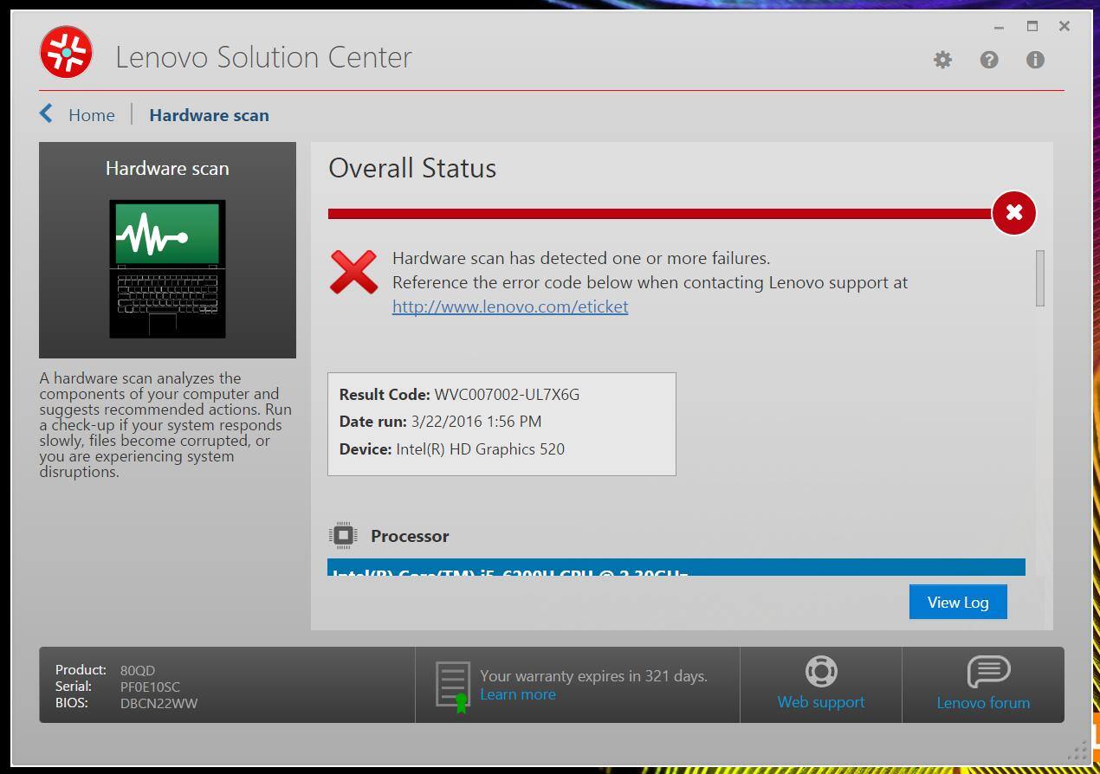Viewport: 1100px width, 774px height.
Task: Select the Hardware scan breadcrumb
Action: [209, 115]
